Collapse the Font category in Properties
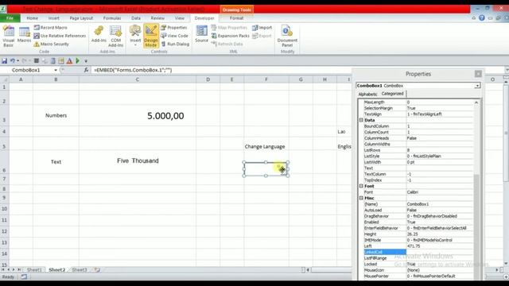The width and height of the screenshot is (509, 286). click(x=361, y=186)
